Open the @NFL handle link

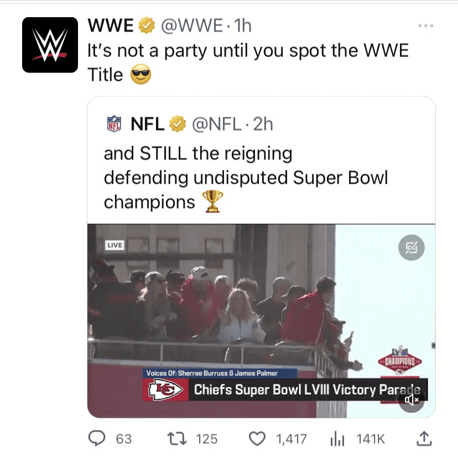[216, 124]
